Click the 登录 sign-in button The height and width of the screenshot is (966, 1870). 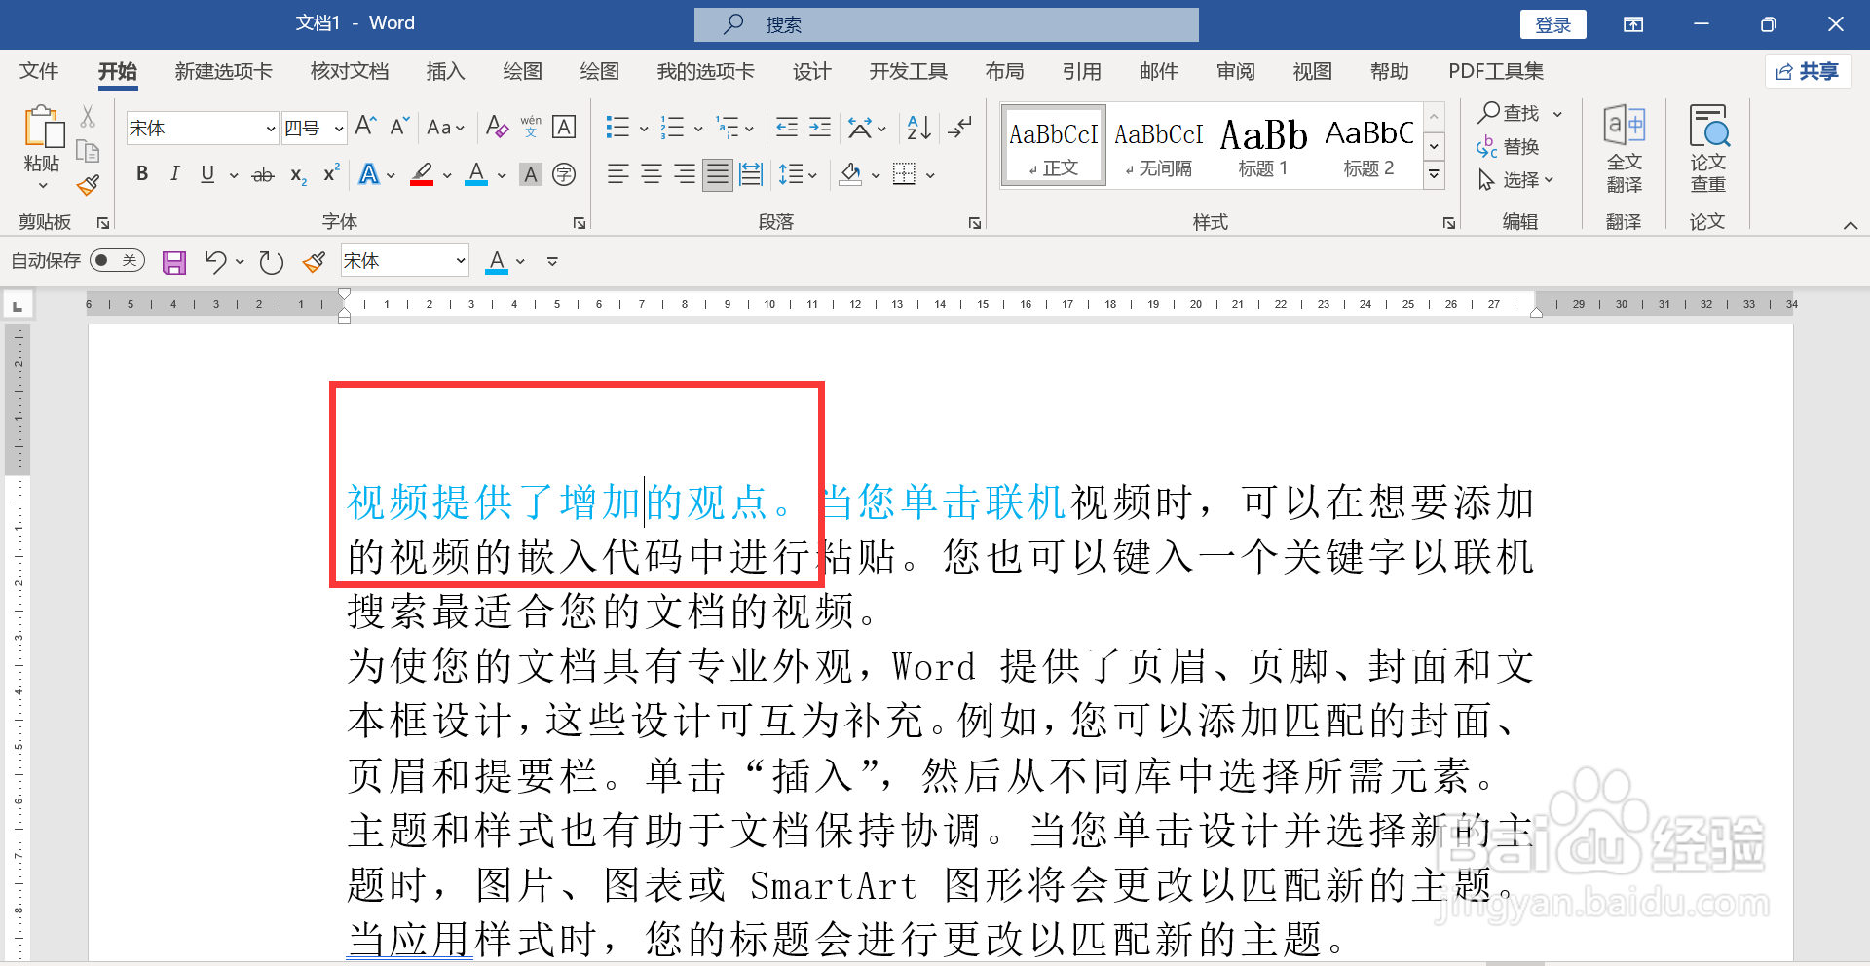click(x=1552, y=23)
